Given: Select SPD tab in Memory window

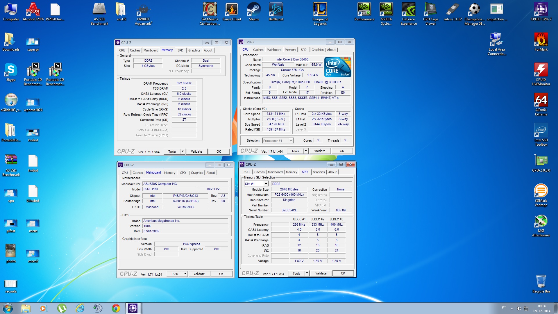Looking at the screenshot, I should pos(180,50).
